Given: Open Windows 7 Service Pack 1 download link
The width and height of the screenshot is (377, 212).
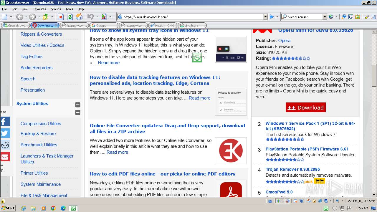Looking at the screenshot, I should pos(310,126).
